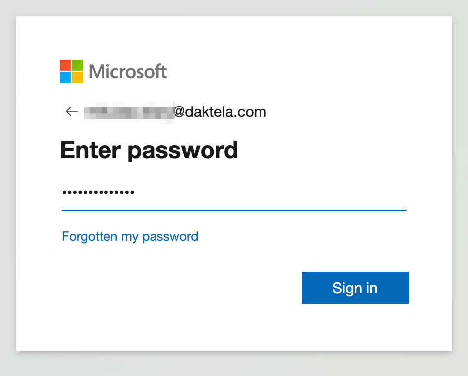This screenshot has width=468, height=376.
Task: Click the Microsoft four-square logo
Action: click(71, 71)
